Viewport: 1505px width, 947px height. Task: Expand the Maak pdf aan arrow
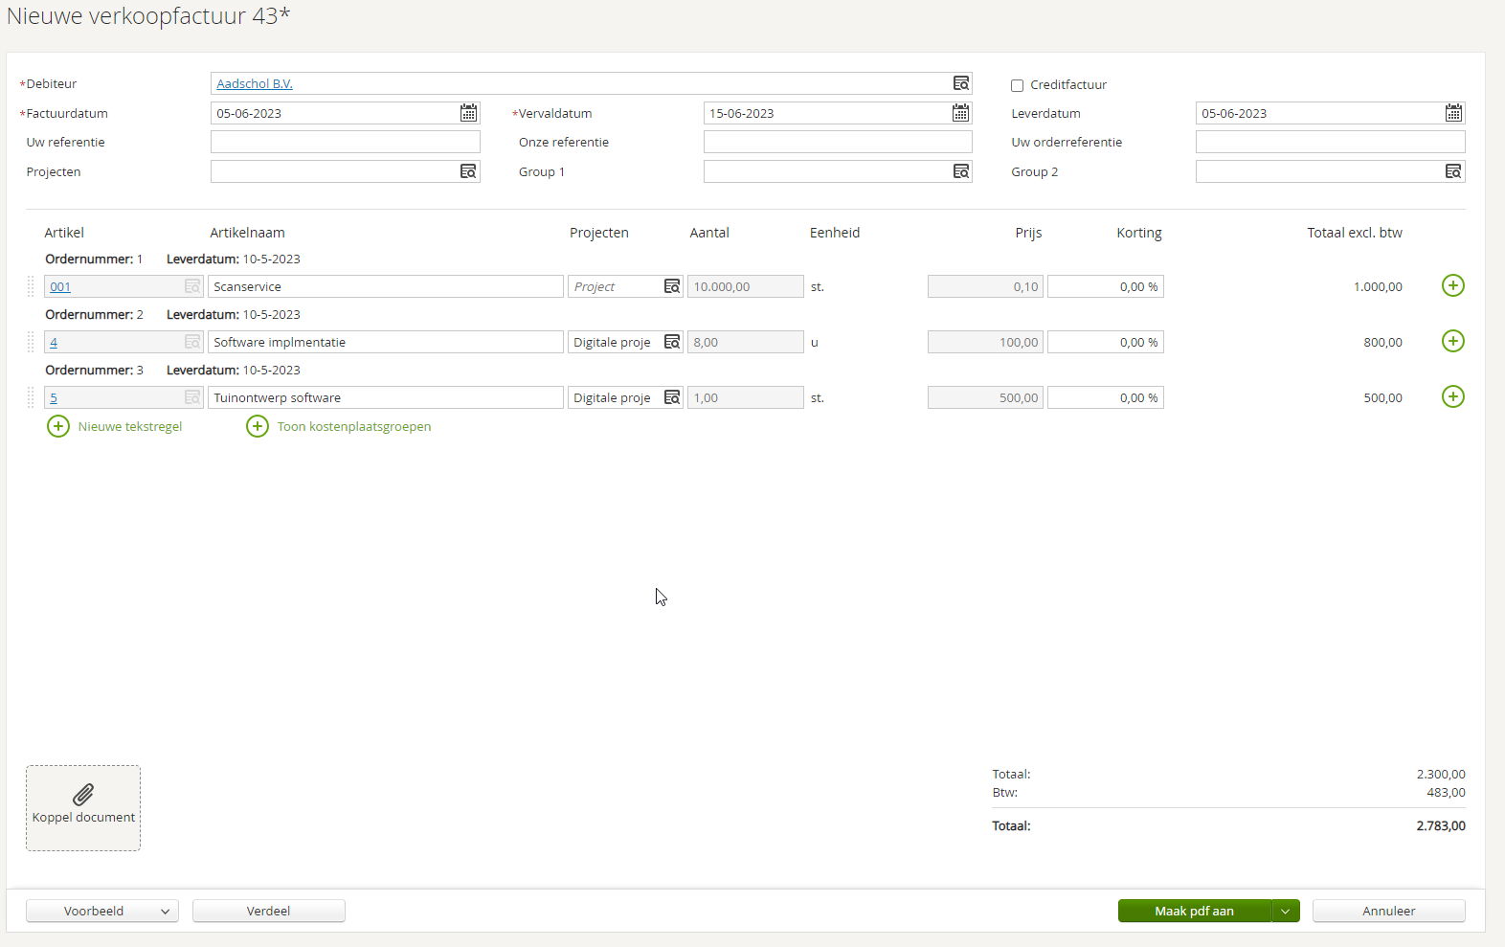click(x=1286, y=912)
